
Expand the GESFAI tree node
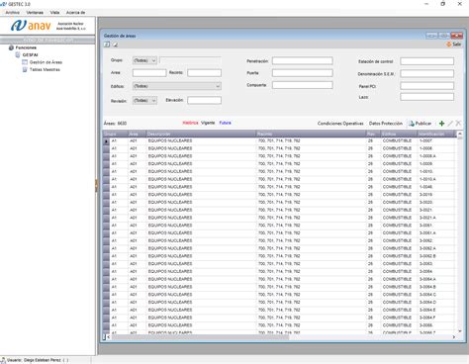[x=30, y=54]
